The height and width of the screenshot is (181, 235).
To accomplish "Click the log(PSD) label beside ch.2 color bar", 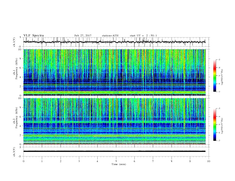I will pos(222,126).
